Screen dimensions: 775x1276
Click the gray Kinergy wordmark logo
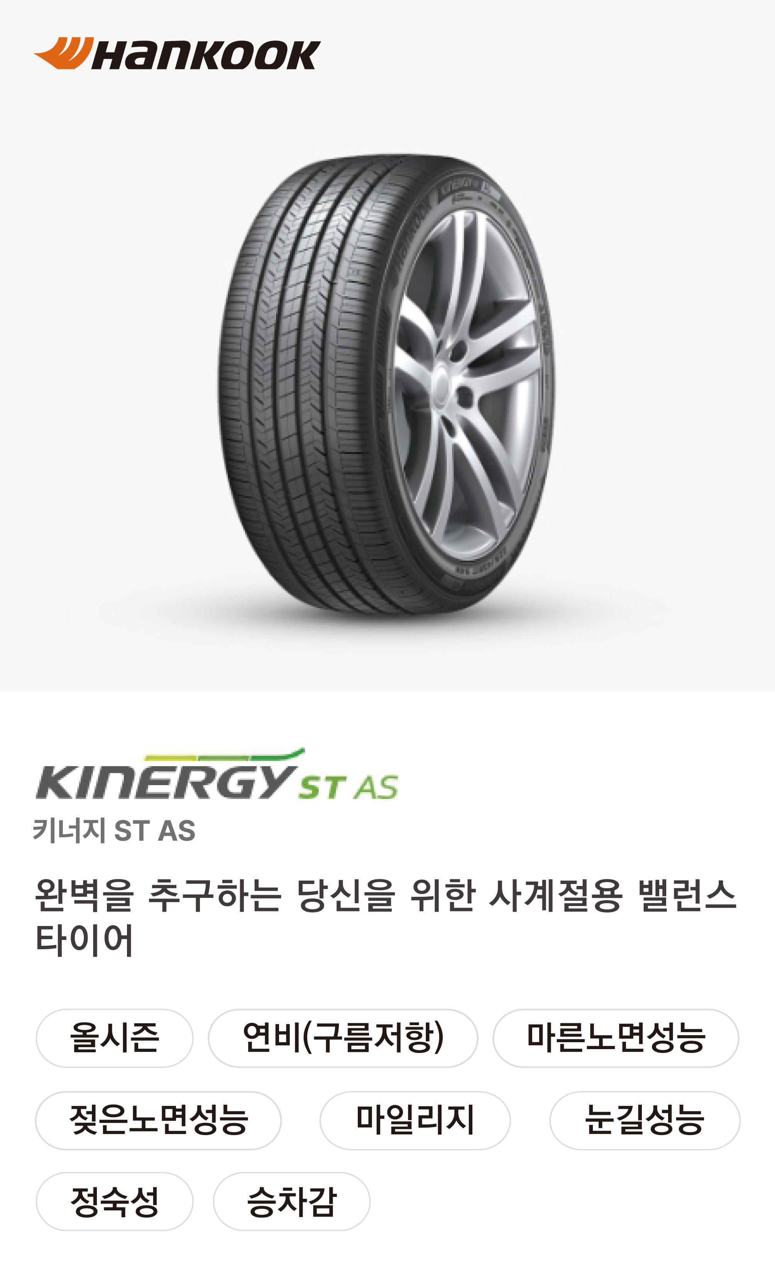(165, 781)
